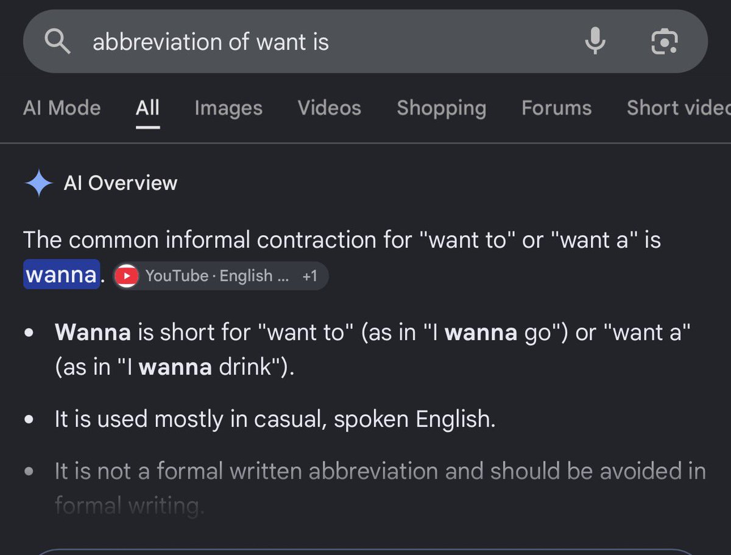The width and height of the screenshot is (731, 555).
Task: Tap the AI Overview heading label
Action: (121, 183)
